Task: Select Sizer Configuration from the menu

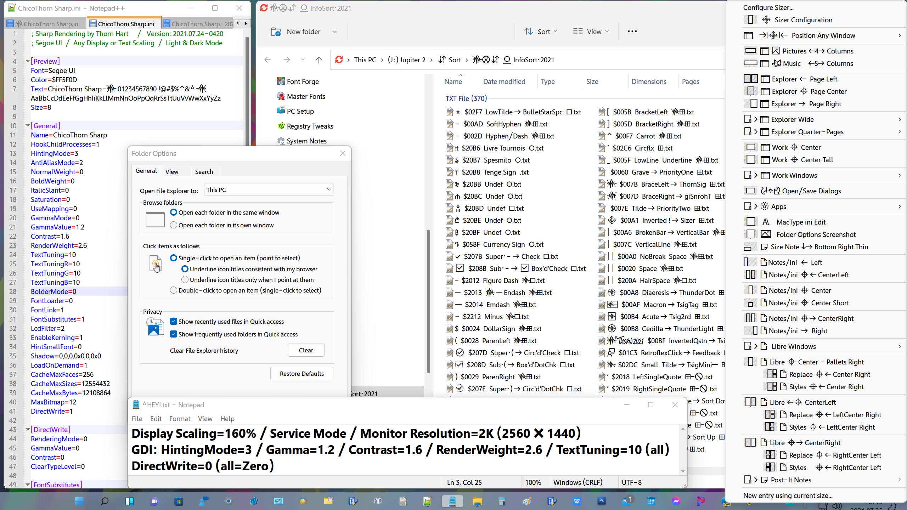Action: (803, 20)
